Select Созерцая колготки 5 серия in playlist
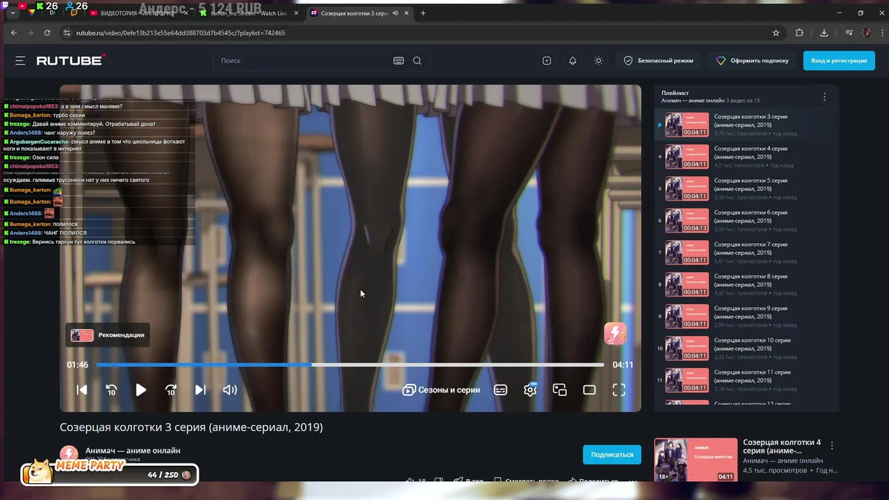This screenshot has height=500, width=889. click(747, 188)
